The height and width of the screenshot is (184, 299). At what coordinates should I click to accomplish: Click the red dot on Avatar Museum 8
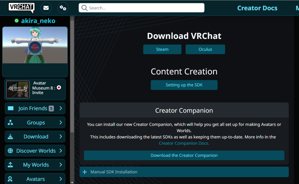(59, 87)
